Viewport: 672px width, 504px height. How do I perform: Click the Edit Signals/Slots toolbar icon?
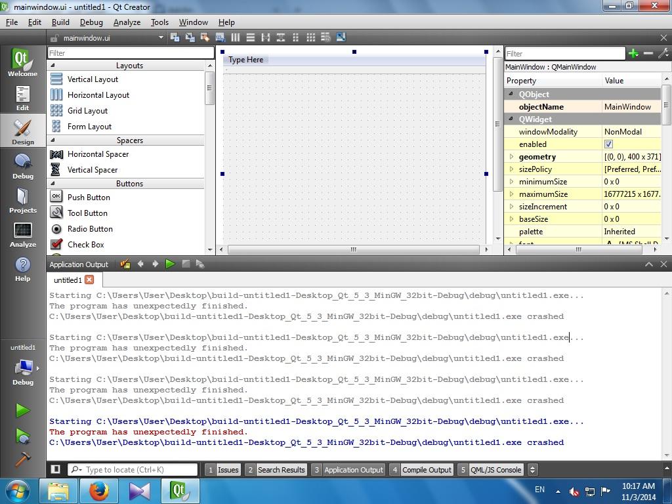click(x=190, y=37)
